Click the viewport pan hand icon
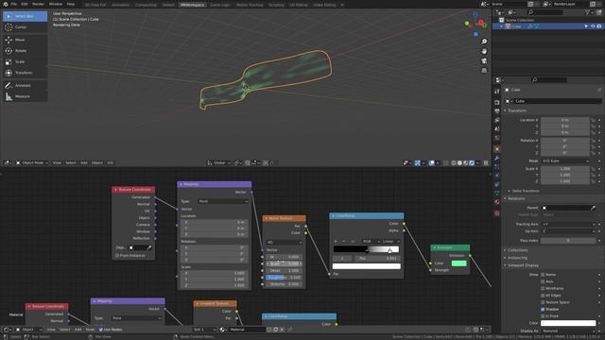This screenshot has width=605, height=340. coord(484,51)
